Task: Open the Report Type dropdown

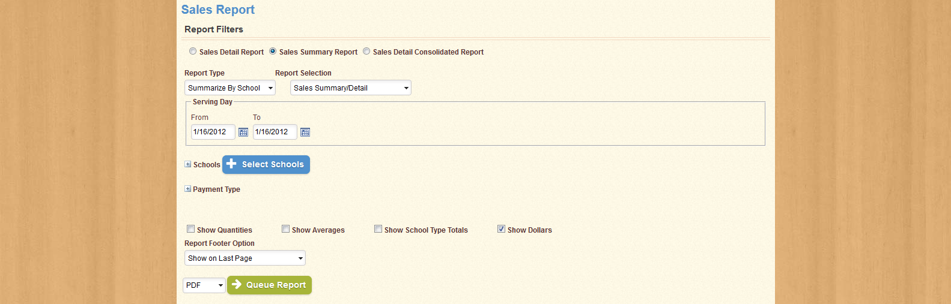Action: coord(230,88)
